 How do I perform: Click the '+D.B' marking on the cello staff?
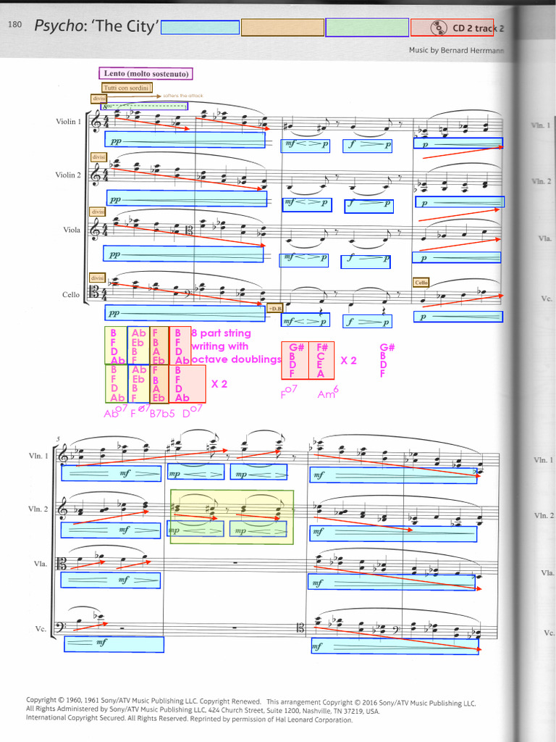274,309
